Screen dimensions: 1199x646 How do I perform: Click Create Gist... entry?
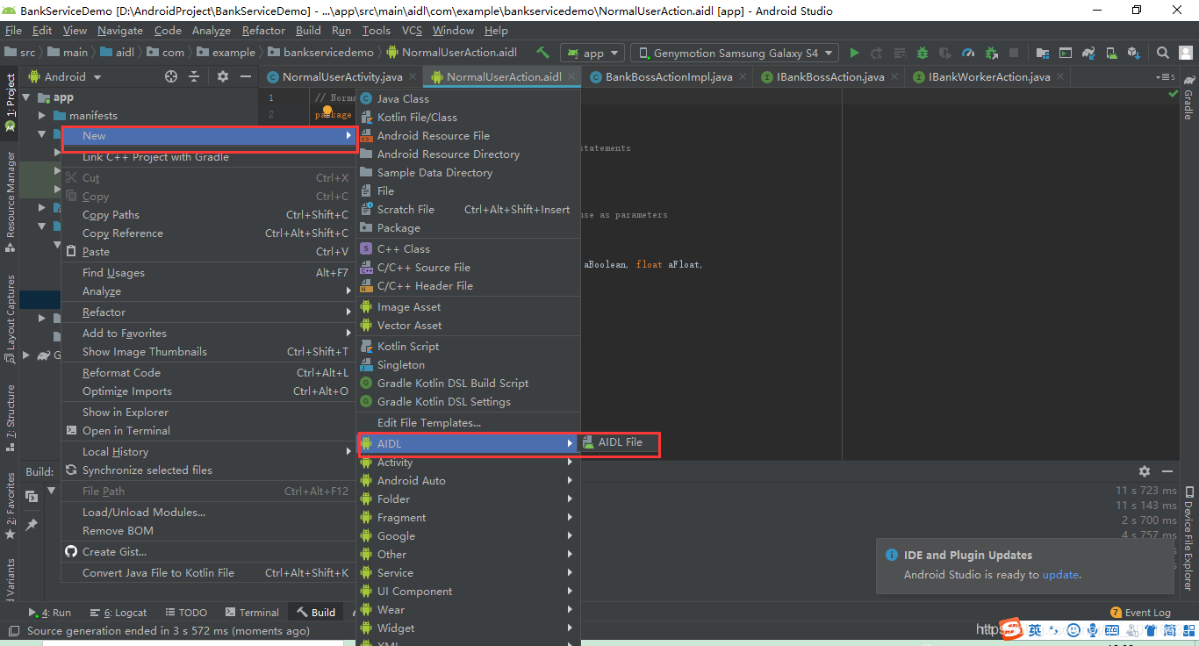pos(208,552)
